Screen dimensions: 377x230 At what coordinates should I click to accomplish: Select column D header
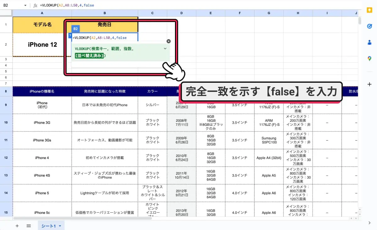[182, 13]
